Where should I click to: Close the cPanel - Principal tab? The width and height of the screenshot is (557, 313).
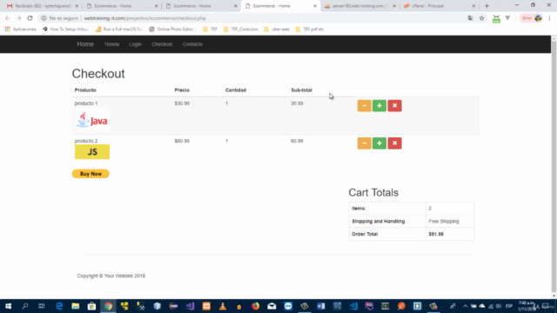473,6
